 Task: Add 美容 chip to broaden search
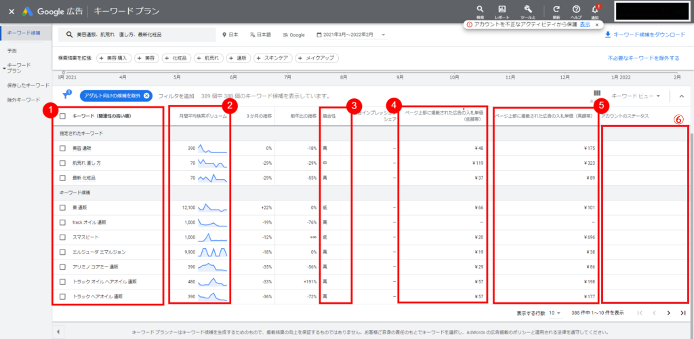[147, 58]
